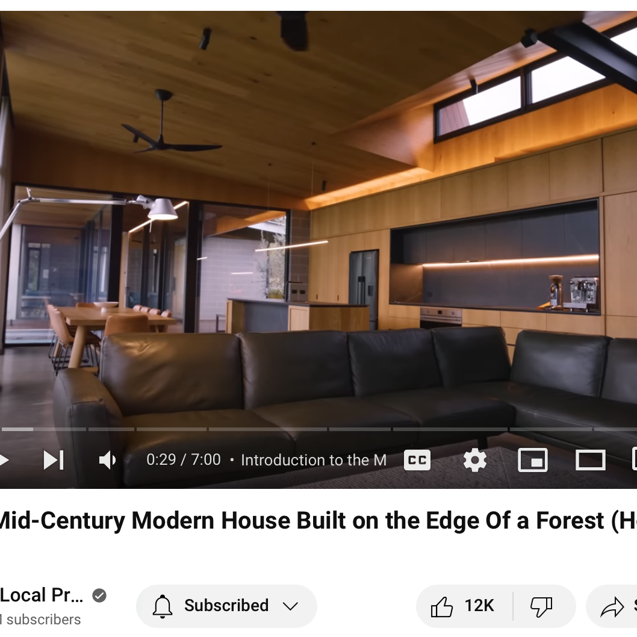Open the video settings gear

click(x=475, y=460)
